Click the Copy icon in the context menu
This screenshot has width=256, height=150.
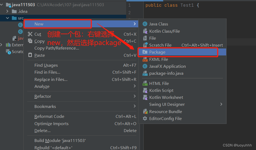click(30, 41)
